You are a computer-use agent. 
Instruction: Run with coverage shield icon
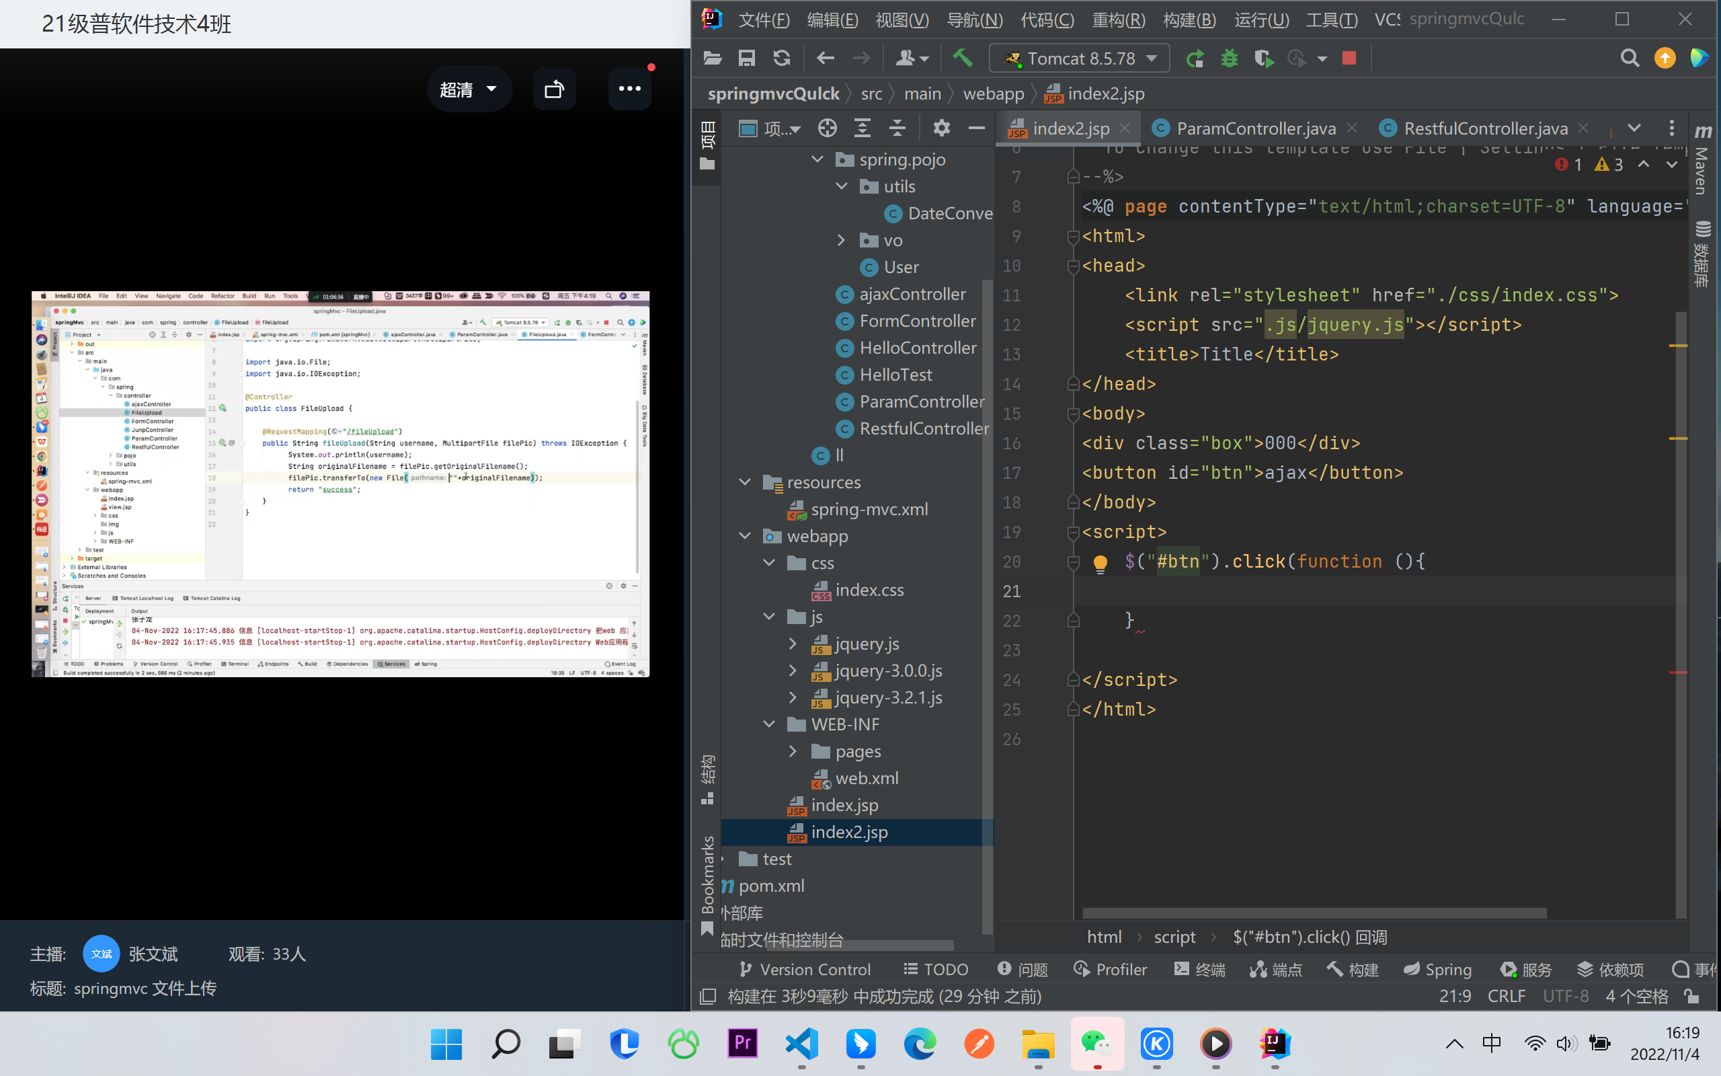click(1264, 59)
